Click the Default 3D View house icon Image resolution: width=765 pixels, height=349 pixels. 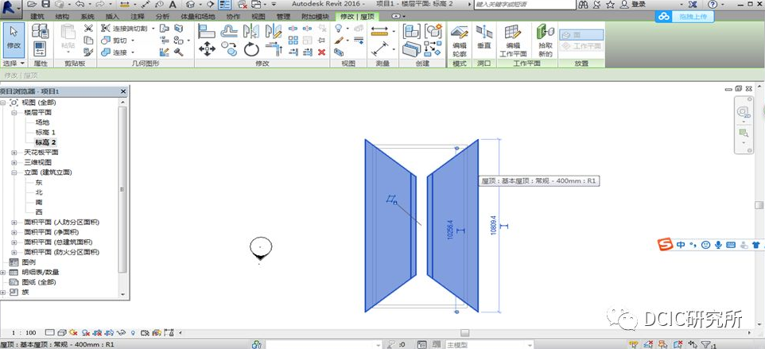coord(190,5)
